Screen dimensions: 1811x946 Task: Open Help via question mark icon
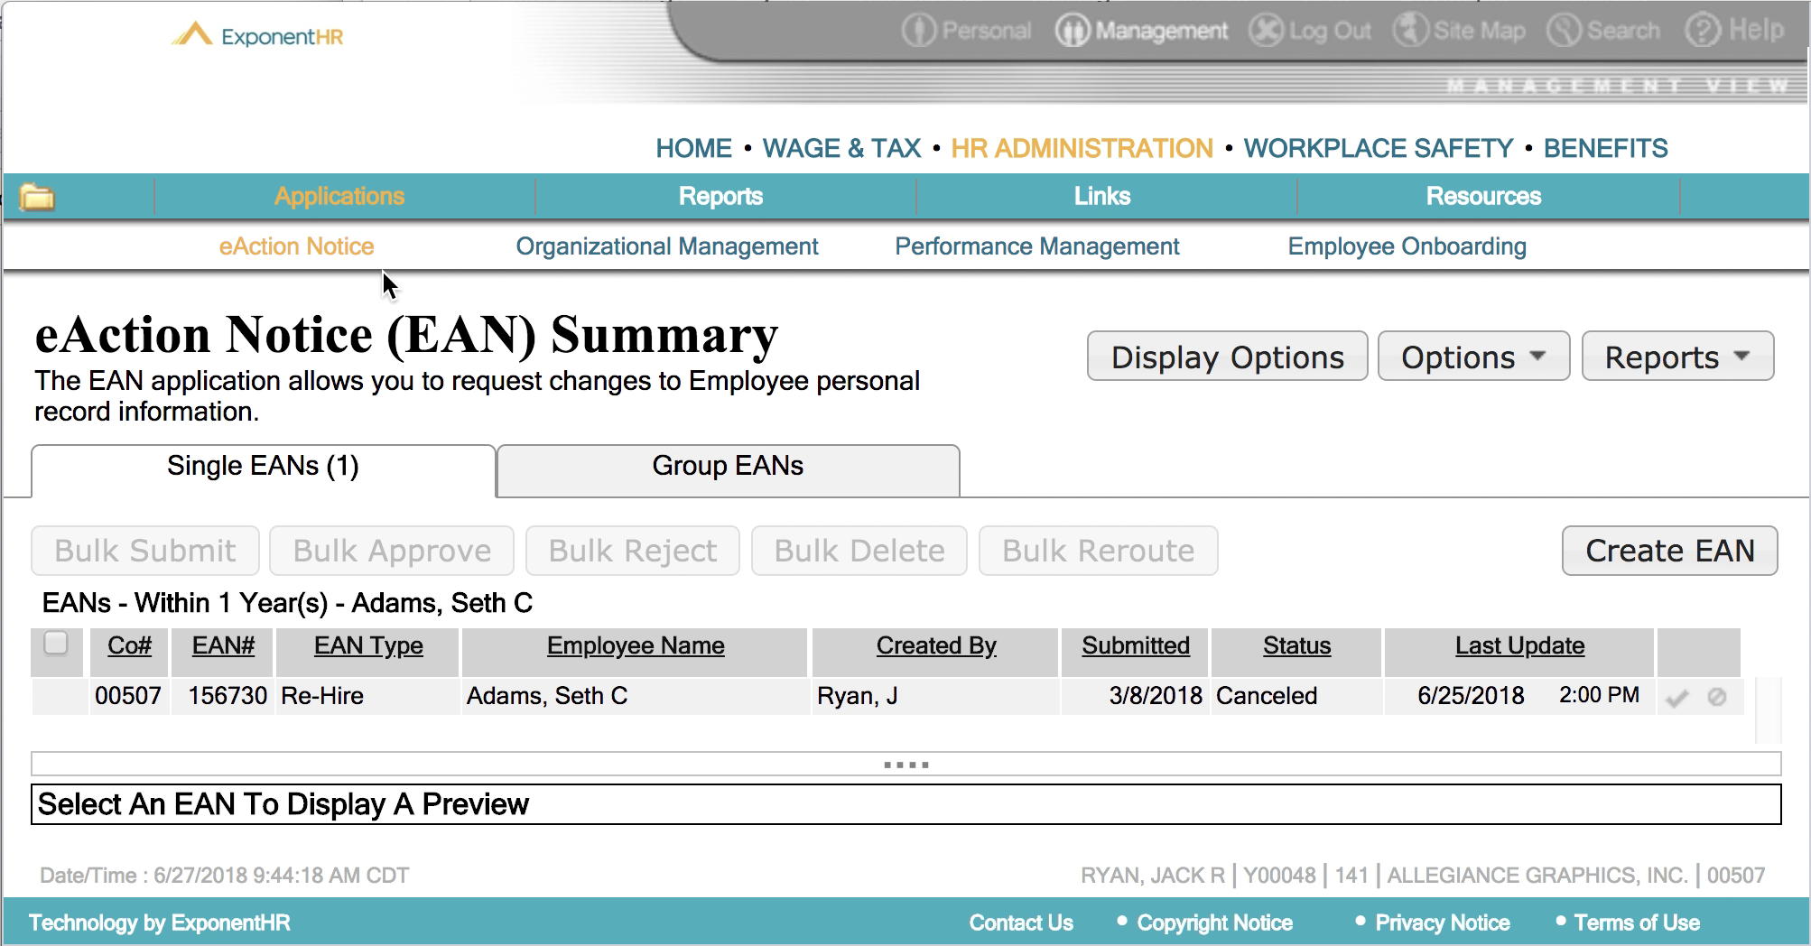(1703, 31)
